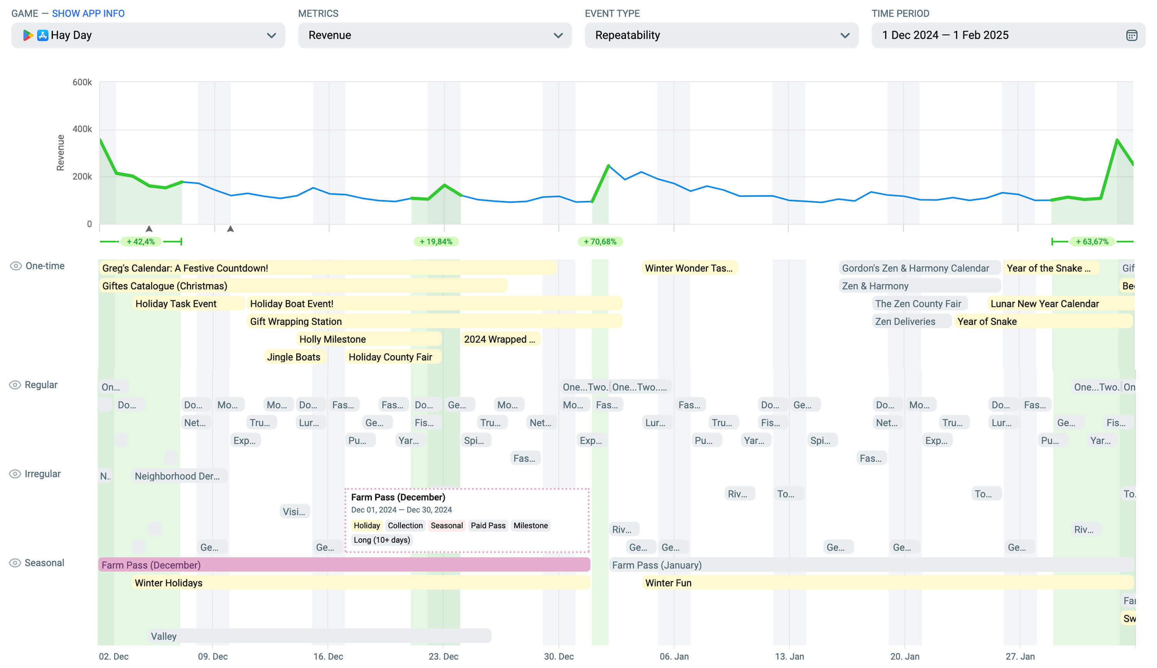Click the first triangle marker below chart
1157x668 pixels.
[x=149, y=228]
